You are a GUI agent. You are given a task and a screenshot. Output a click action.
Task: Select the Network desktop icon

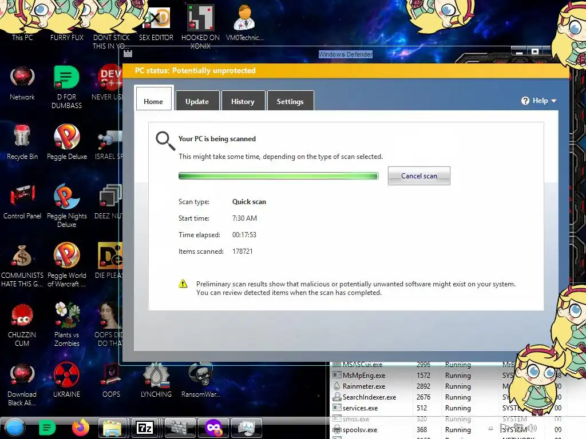point(22,83)
